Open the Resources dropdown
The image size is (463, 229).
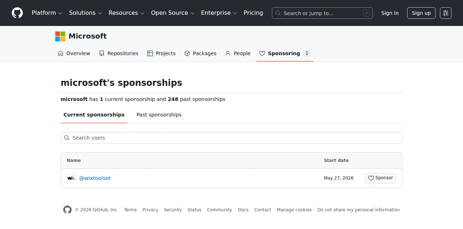point(126,13)
